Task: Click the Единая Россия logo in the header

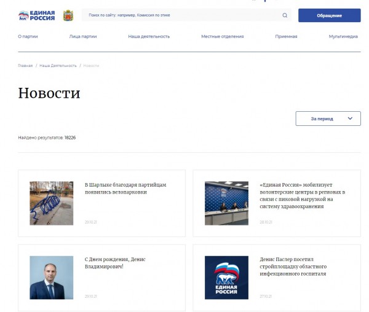Action: point(36,15)
